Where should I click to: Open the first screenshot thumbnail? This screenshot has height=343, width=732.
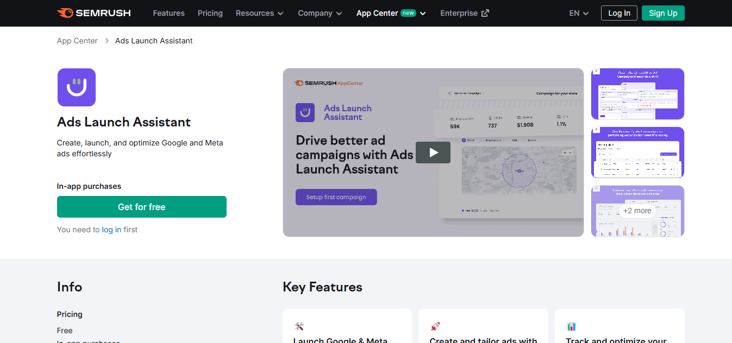point(637,94)
